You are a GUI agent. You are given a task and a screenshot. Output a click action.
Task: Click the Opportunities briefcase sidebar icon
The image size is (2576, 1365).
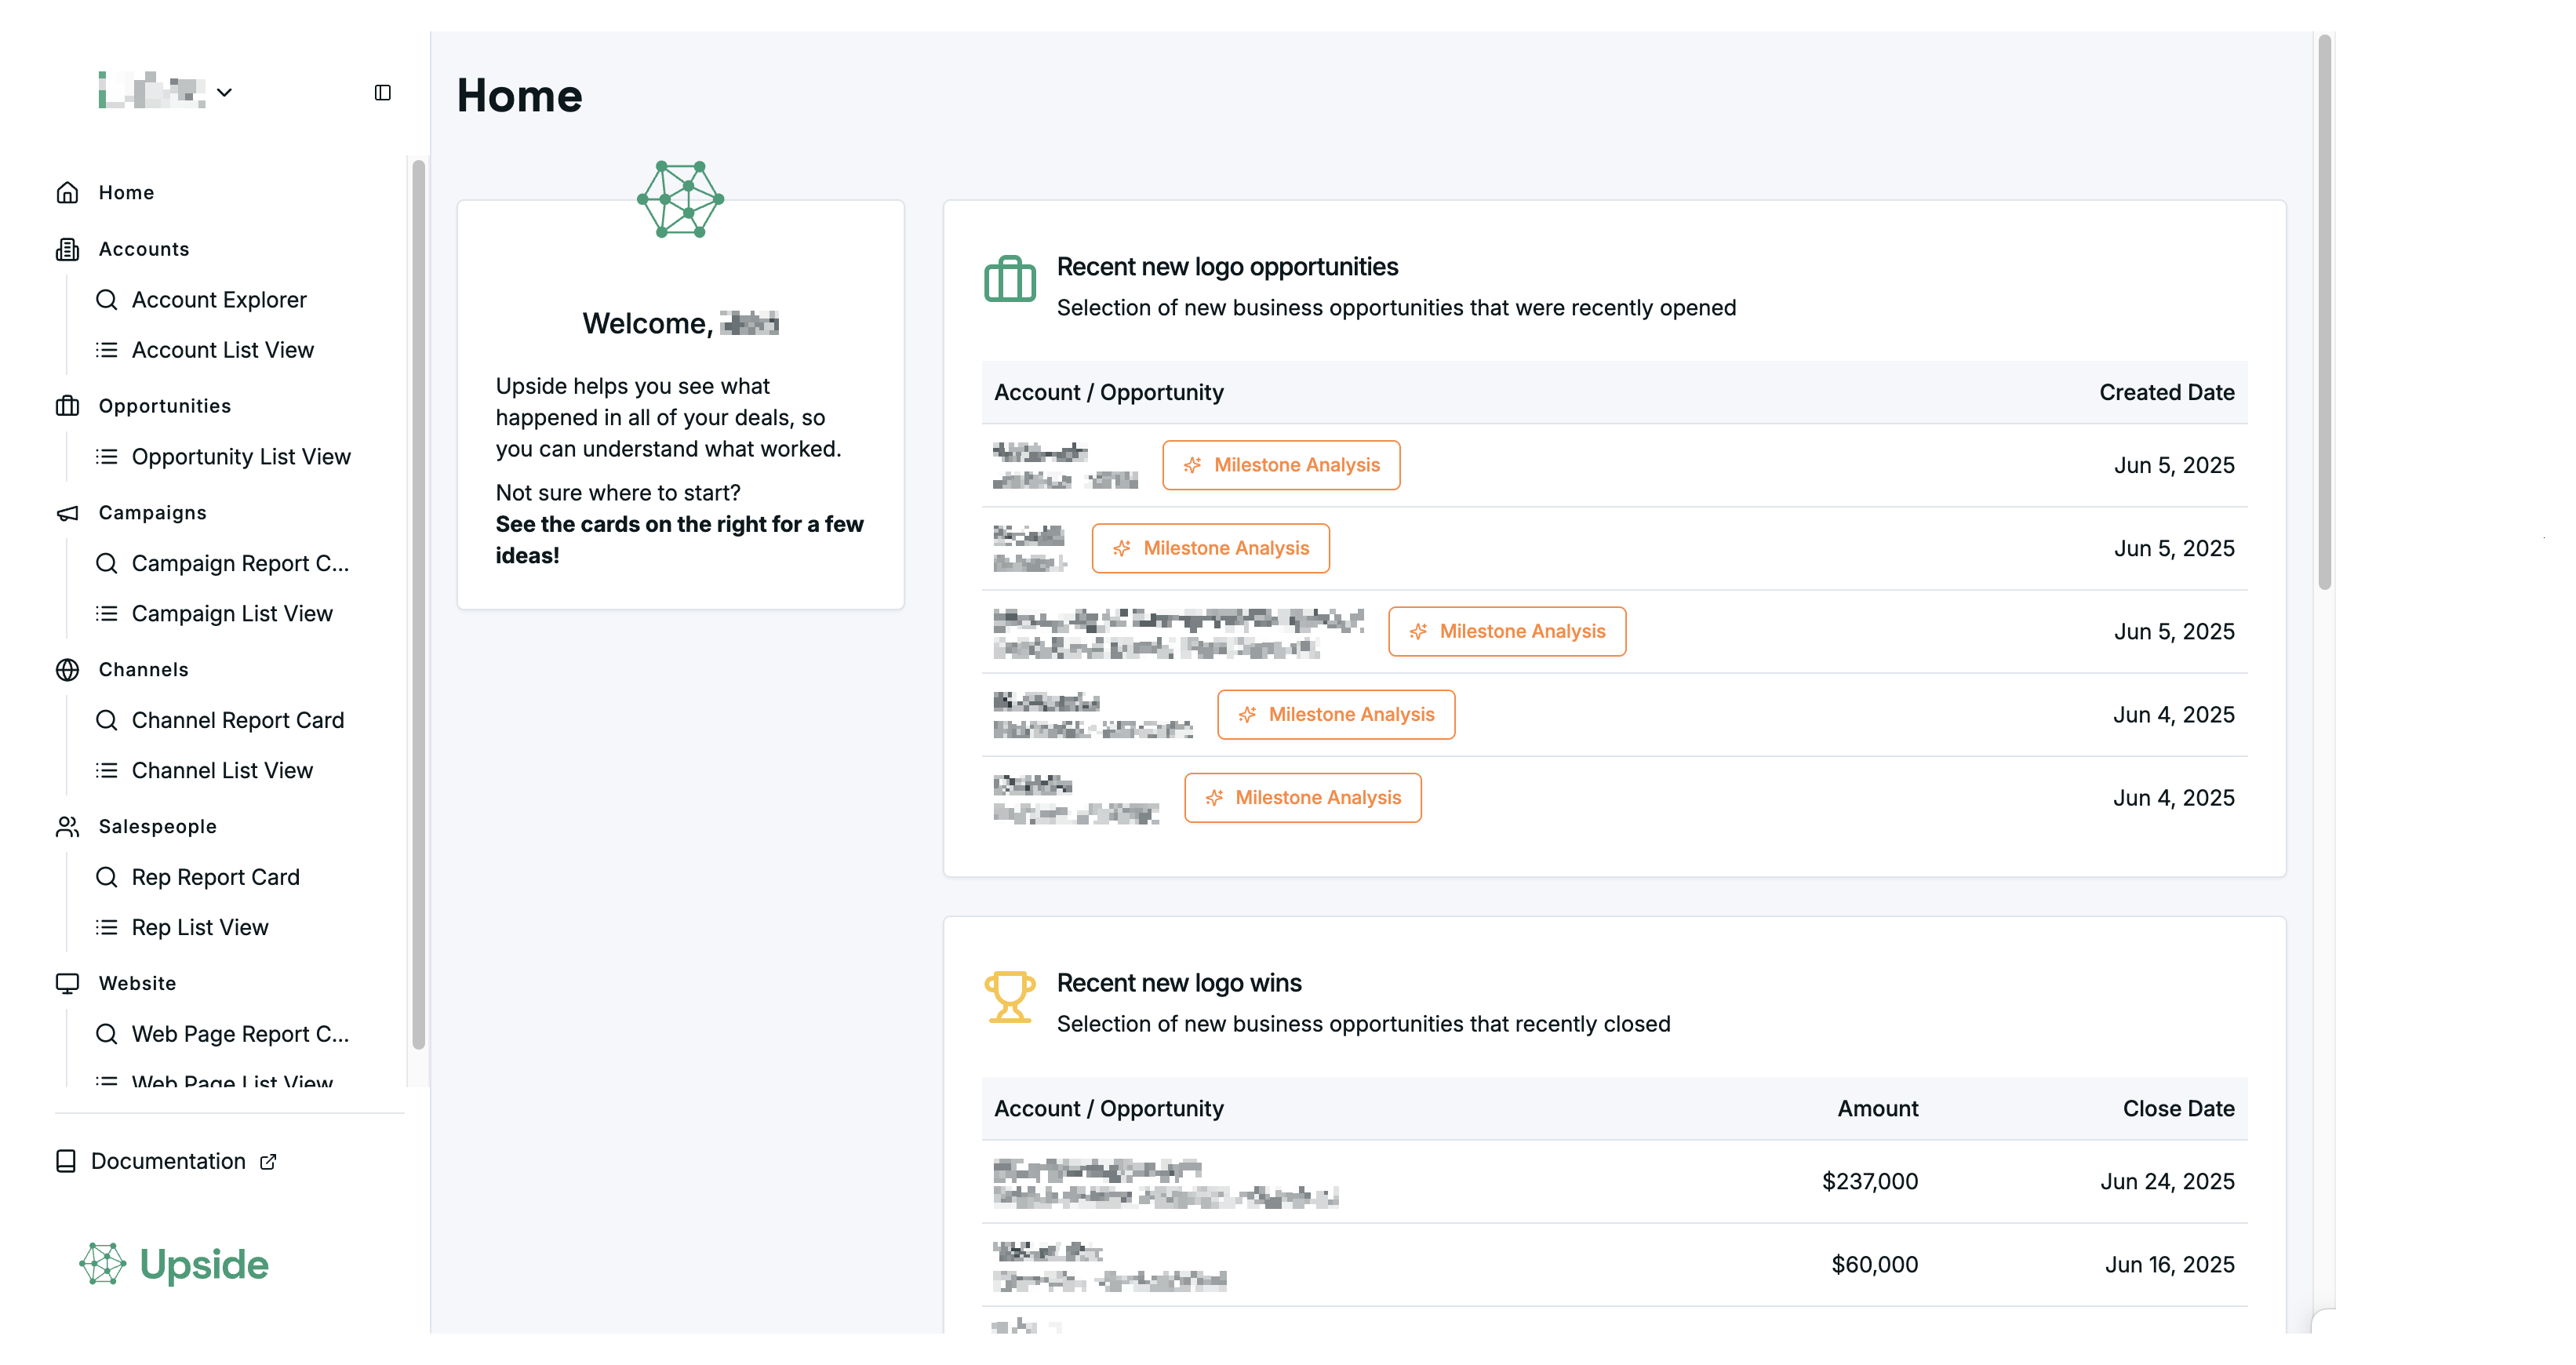tap(67, 406)
